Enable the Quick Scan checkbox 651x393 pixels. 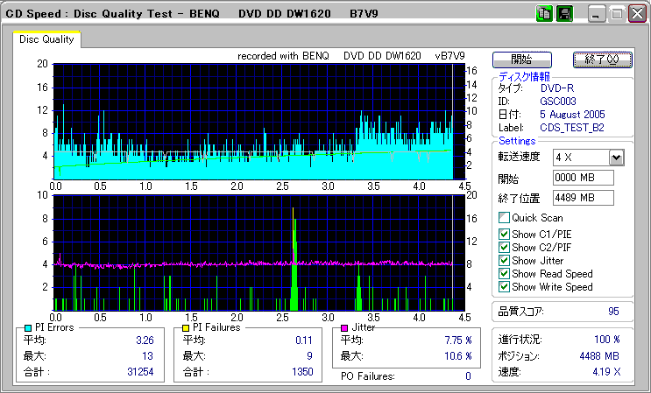point(504,218)
